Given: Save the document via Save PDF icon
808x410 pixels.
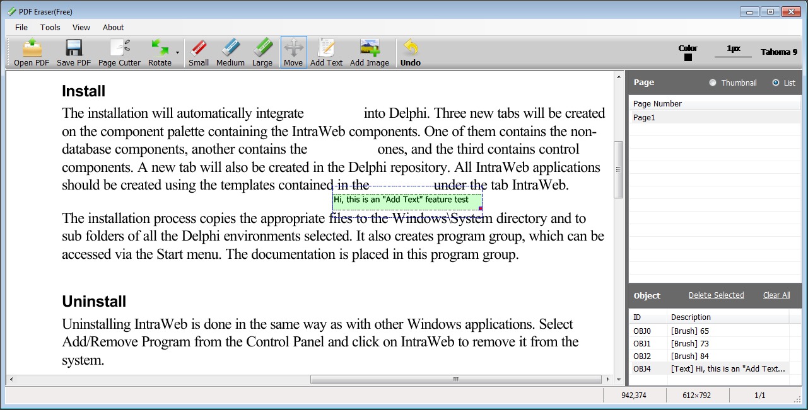Looking at the screenshot, I should click(x=73, y=52).
